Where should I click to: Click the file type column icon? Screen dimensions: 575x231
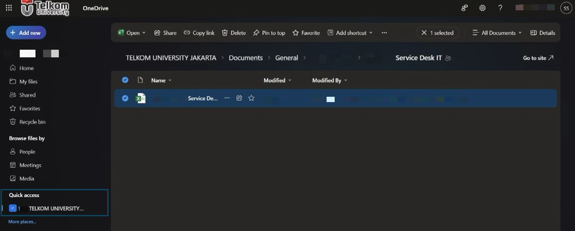[140, 80]
